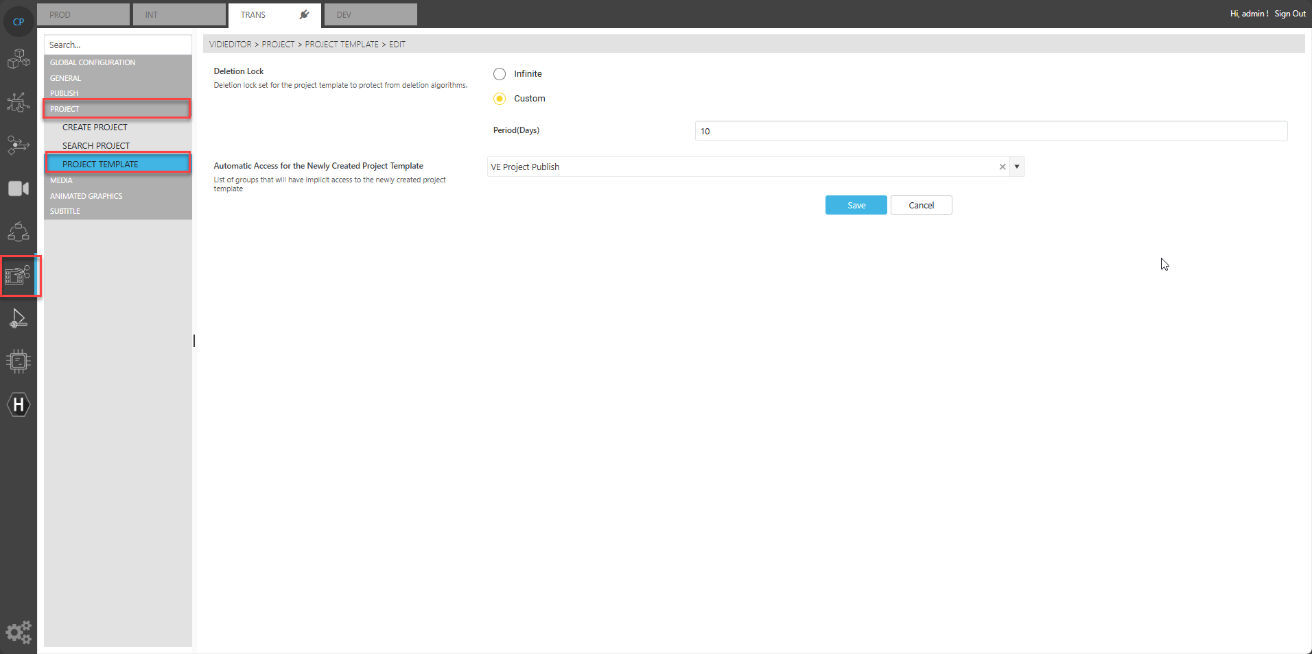The image size is (1312, 654).
Task: Click the CP logo icon
Action: [19, 22]
